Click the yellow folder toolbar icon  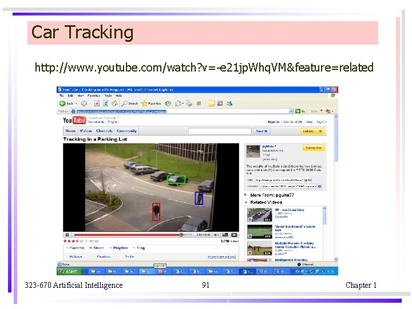coord(211,104)
